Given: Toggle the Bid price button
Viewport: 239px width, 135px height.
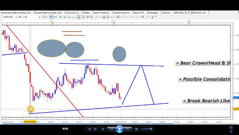Looking at the screenshot, I should pos(51,17).
